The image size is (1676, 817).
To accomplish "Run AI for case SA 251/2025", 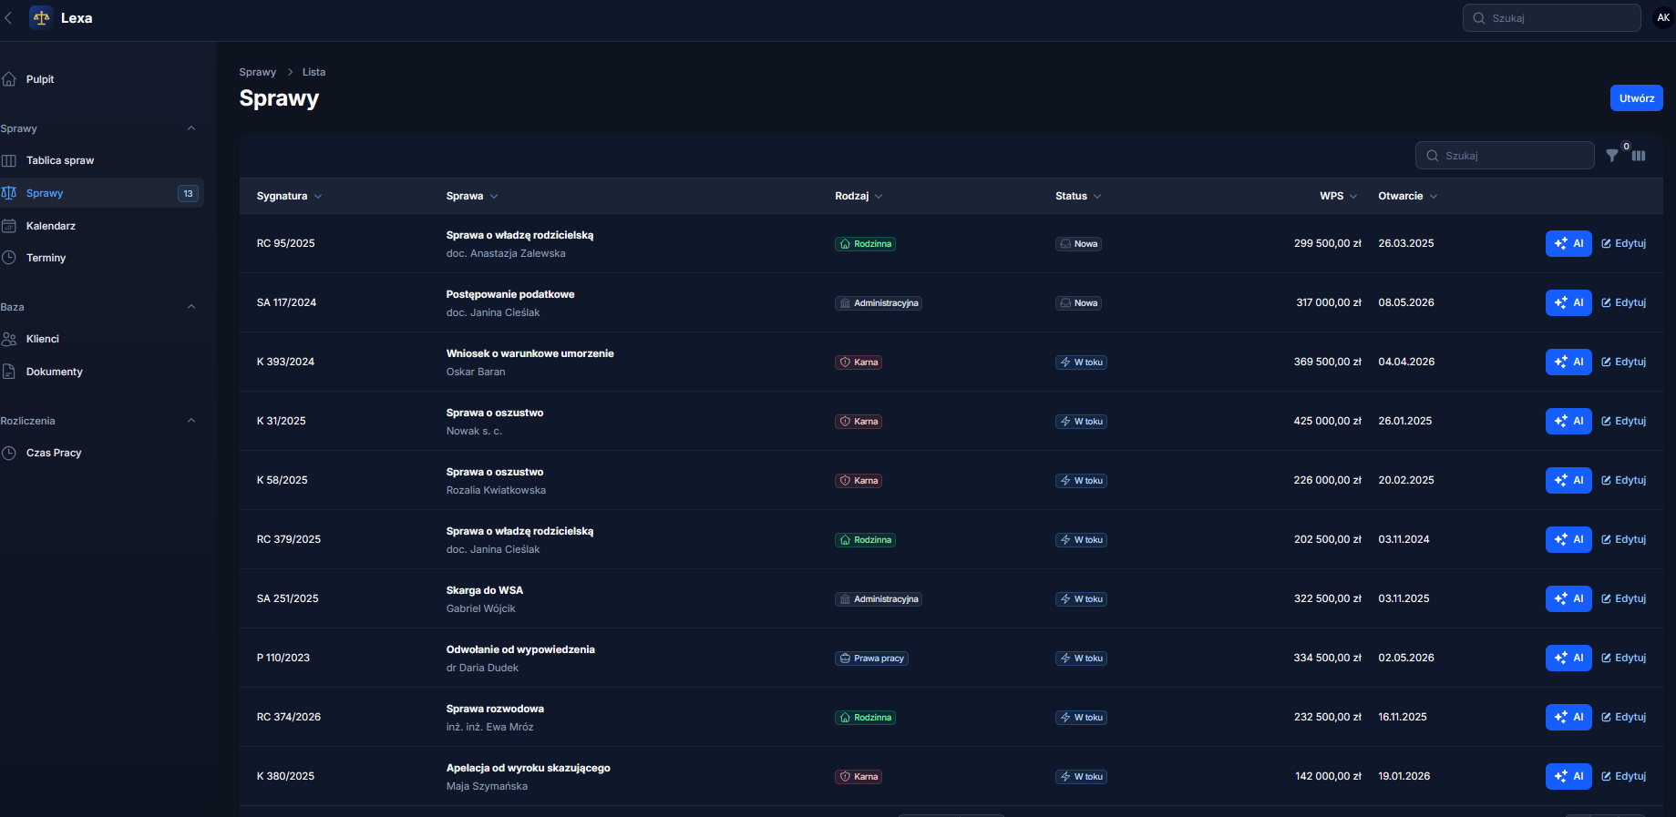I will [x=1568, y=598].
